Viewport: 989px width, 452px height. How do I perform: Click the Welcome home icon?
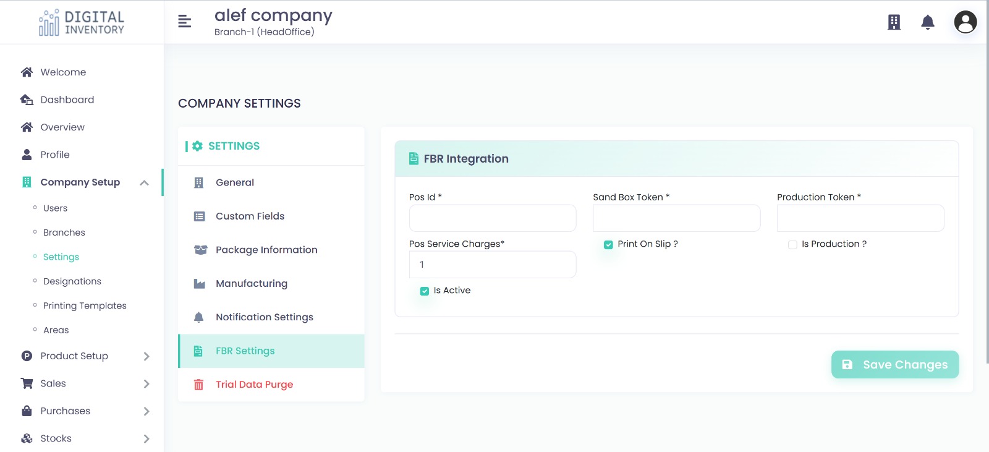point(27,72)
